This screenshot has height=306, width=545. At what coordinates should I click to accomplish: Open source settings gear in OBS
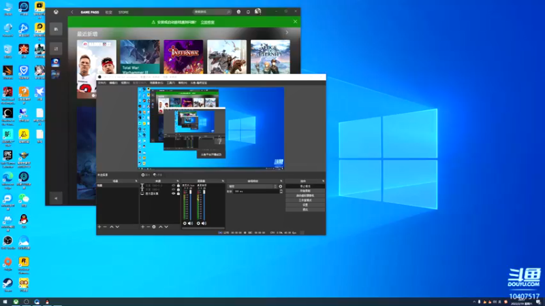pos(154,227)
